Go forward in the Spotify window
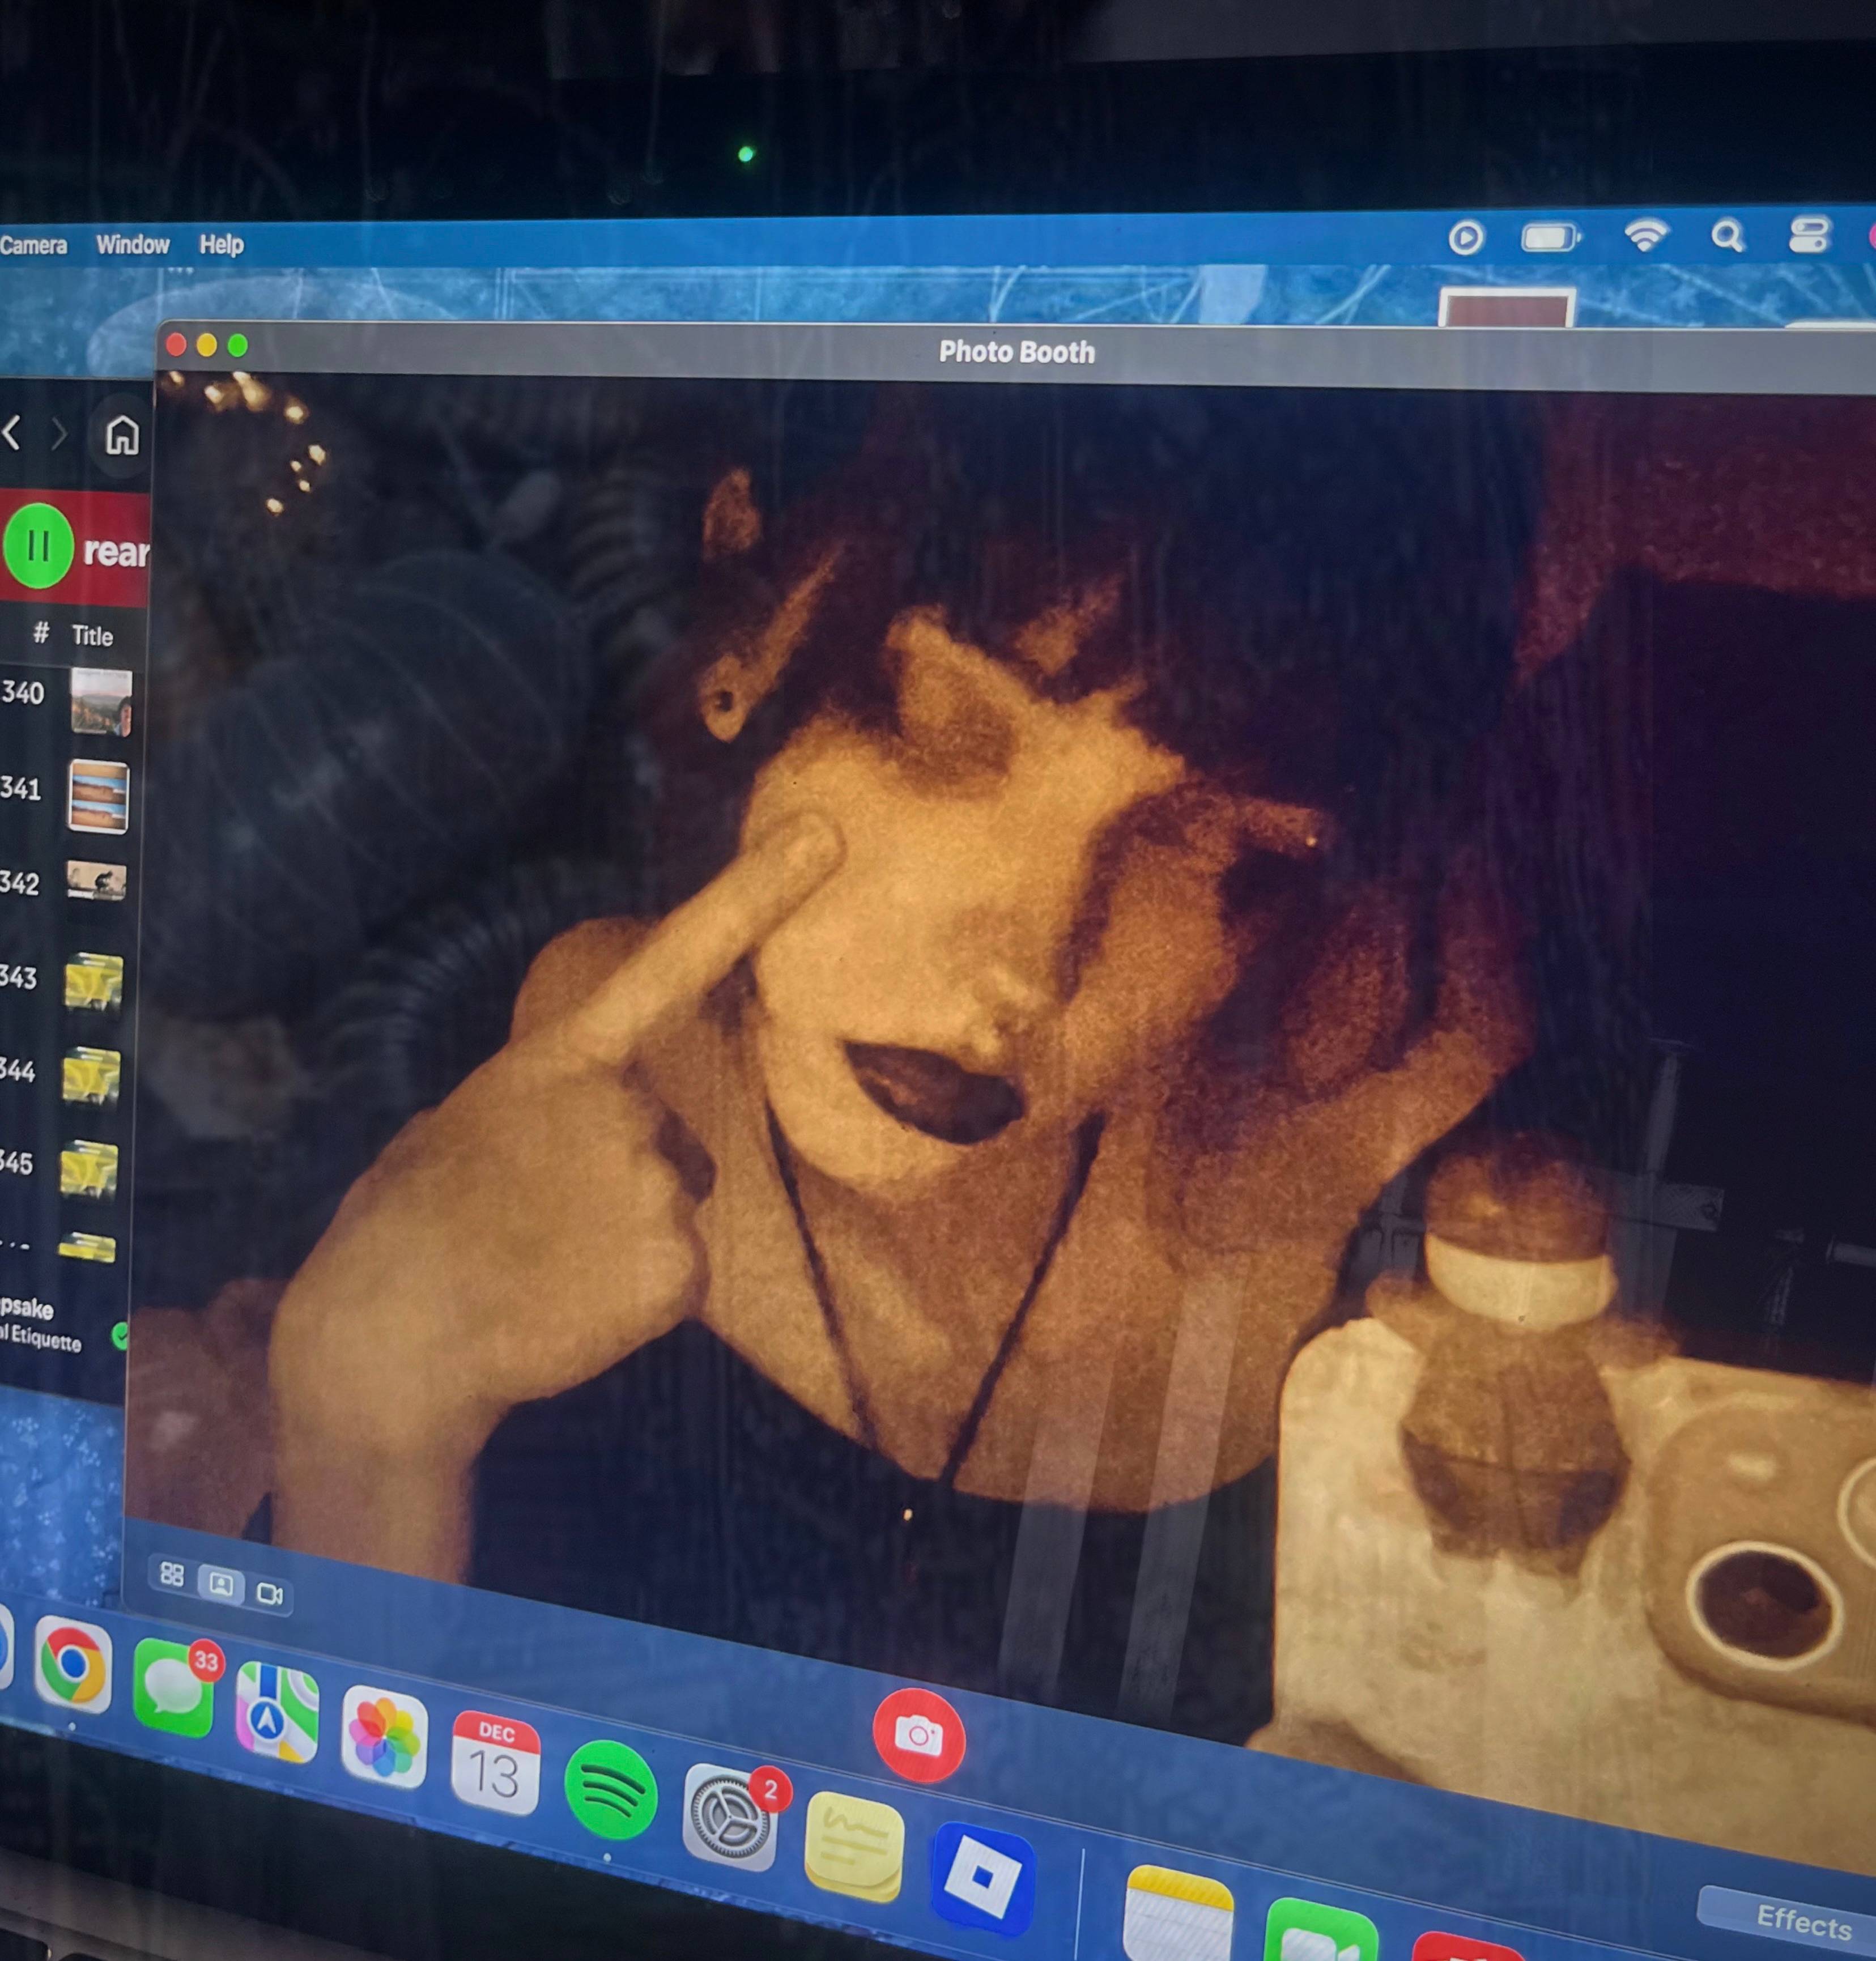 click(59, 434)
